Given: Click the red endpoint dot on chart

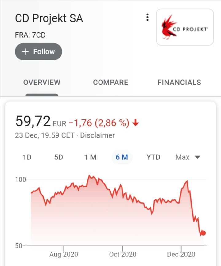Looking at the screenshot, I should click(203, 233).
